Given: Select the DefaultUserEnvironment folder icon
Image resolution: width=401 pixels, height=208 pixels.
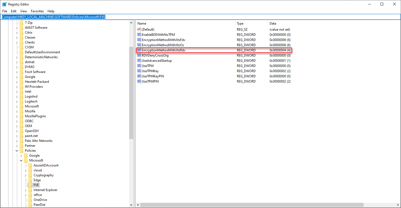Looking at the screenshot, I should [21, 52].
